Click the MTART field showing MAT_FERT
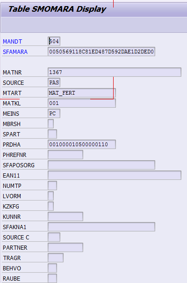 click(82, 93)
